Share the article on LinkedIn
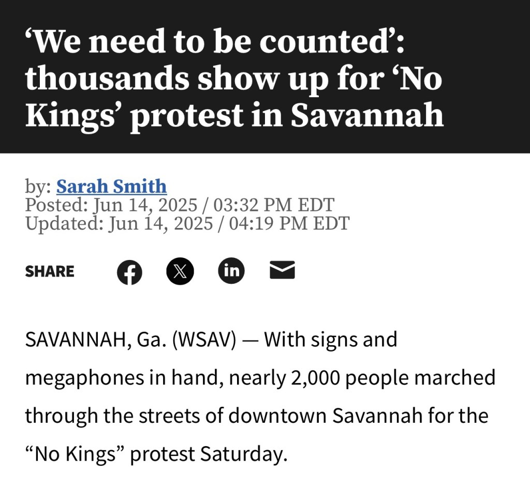Image resolution: width=530 pixels, height=490 pixels. [x=231, y=271]
